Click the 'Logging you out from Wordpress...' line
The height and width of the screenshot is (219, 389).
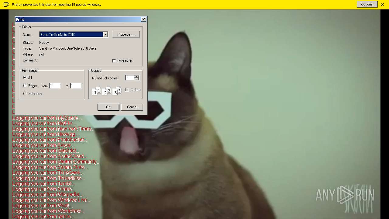click(x=49, y=211)
